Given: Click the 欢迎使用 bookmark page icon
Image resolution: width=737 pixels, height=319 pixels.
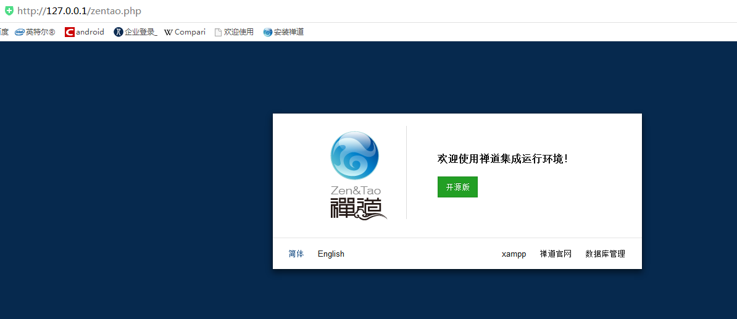Looking at the screenshot, I should pos(218,32).
